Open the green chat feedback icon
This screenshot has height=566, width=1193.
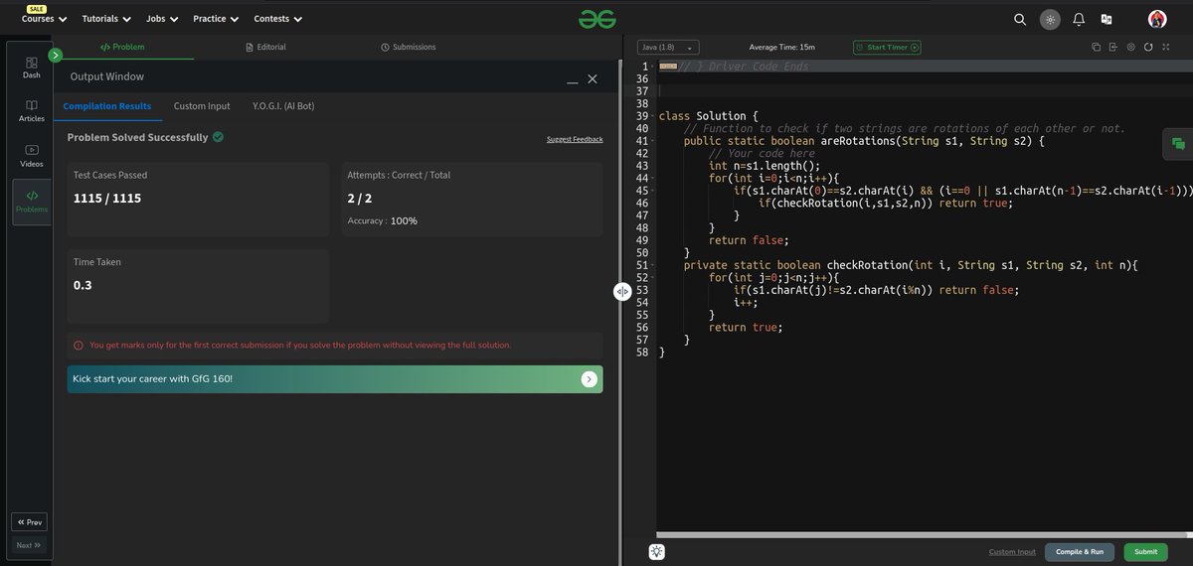pyautogui.click(x=1178, y=144)
